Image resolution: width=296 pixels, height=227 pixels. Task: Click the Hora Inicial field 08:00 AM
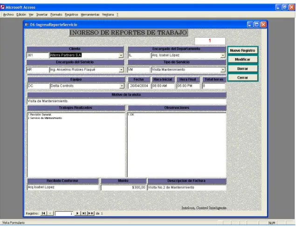tap(163, 86)
